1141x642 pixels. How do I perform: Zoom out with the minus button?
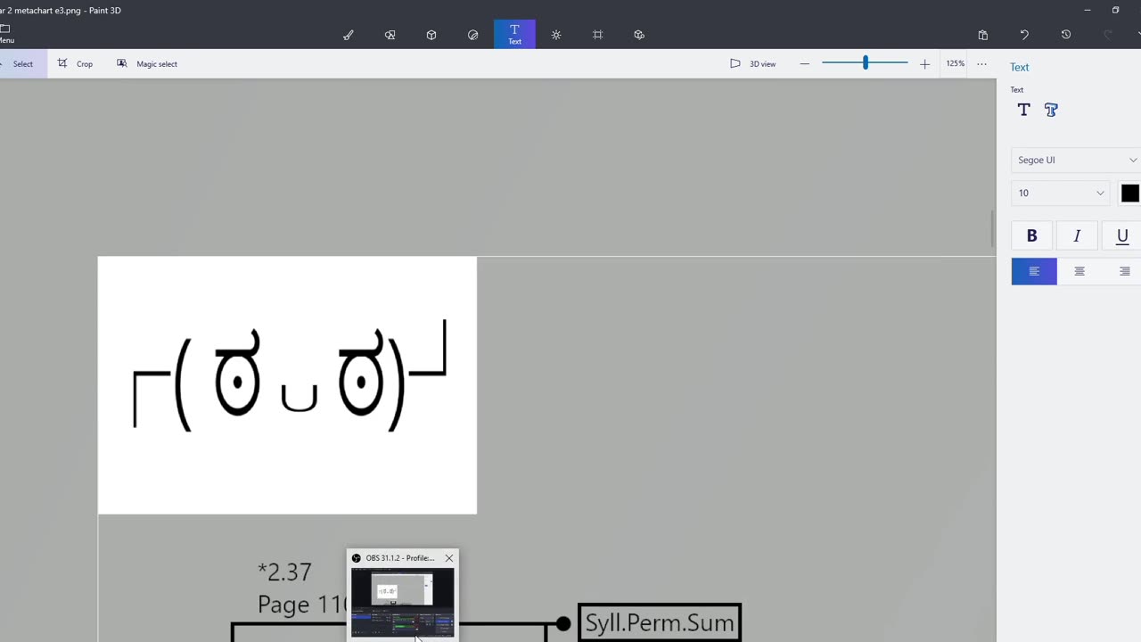pos(805,64)
